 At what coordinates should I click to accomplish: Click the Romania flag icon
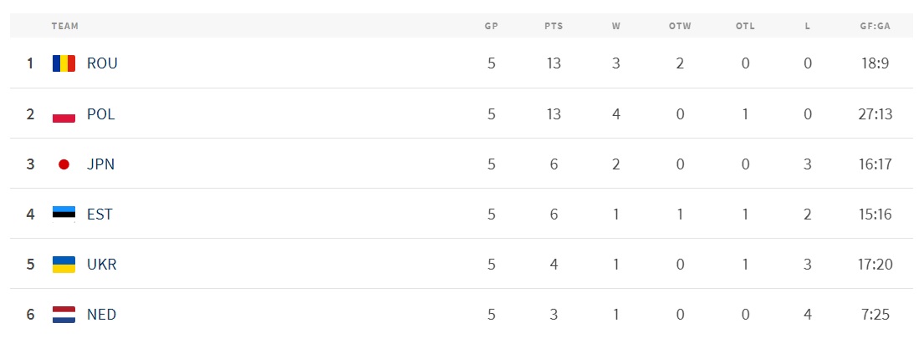pos(64,63)
